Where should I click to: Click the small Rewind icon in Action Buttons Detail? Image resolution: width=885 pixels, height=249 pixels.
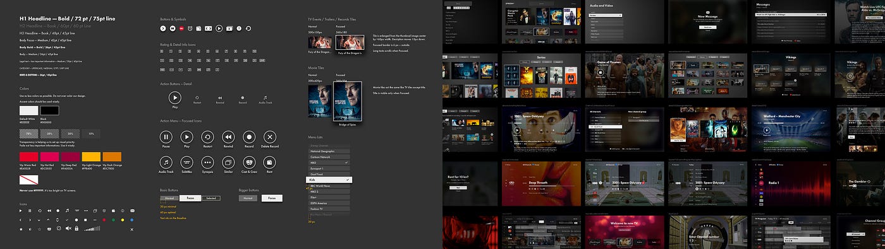pos(220,98)
